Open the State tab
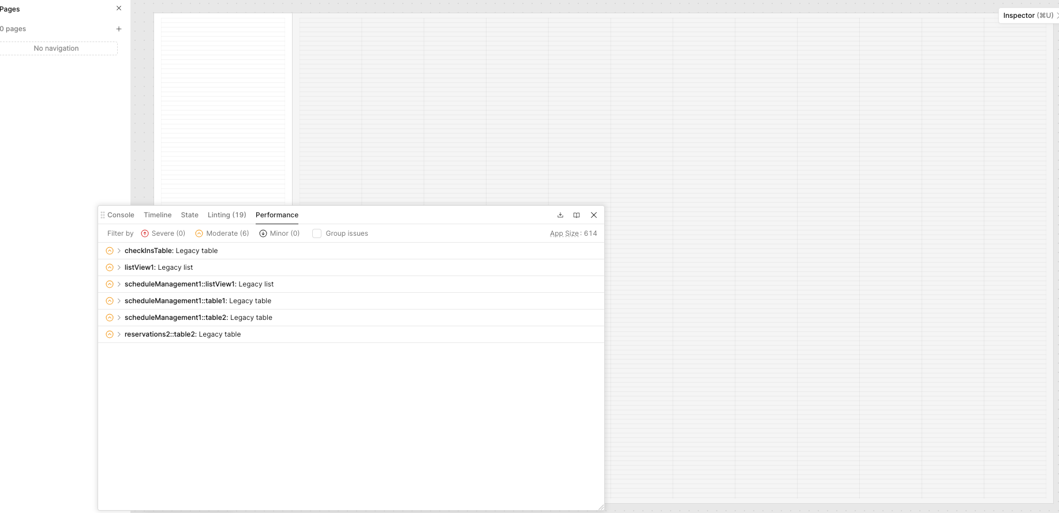This screenshot has height=513, width=1059. 189,215
